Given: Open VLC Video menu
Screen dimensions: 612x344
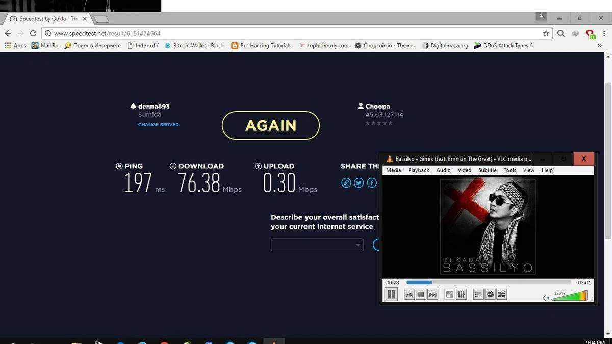Looking at the screenshot, I should pyautogui.click(x=464, y=170).
